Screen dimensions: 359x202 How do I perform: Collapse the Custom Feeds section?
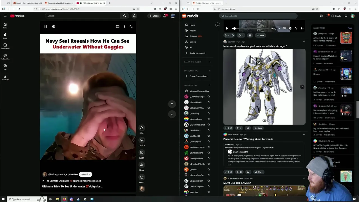click(209, 71)
